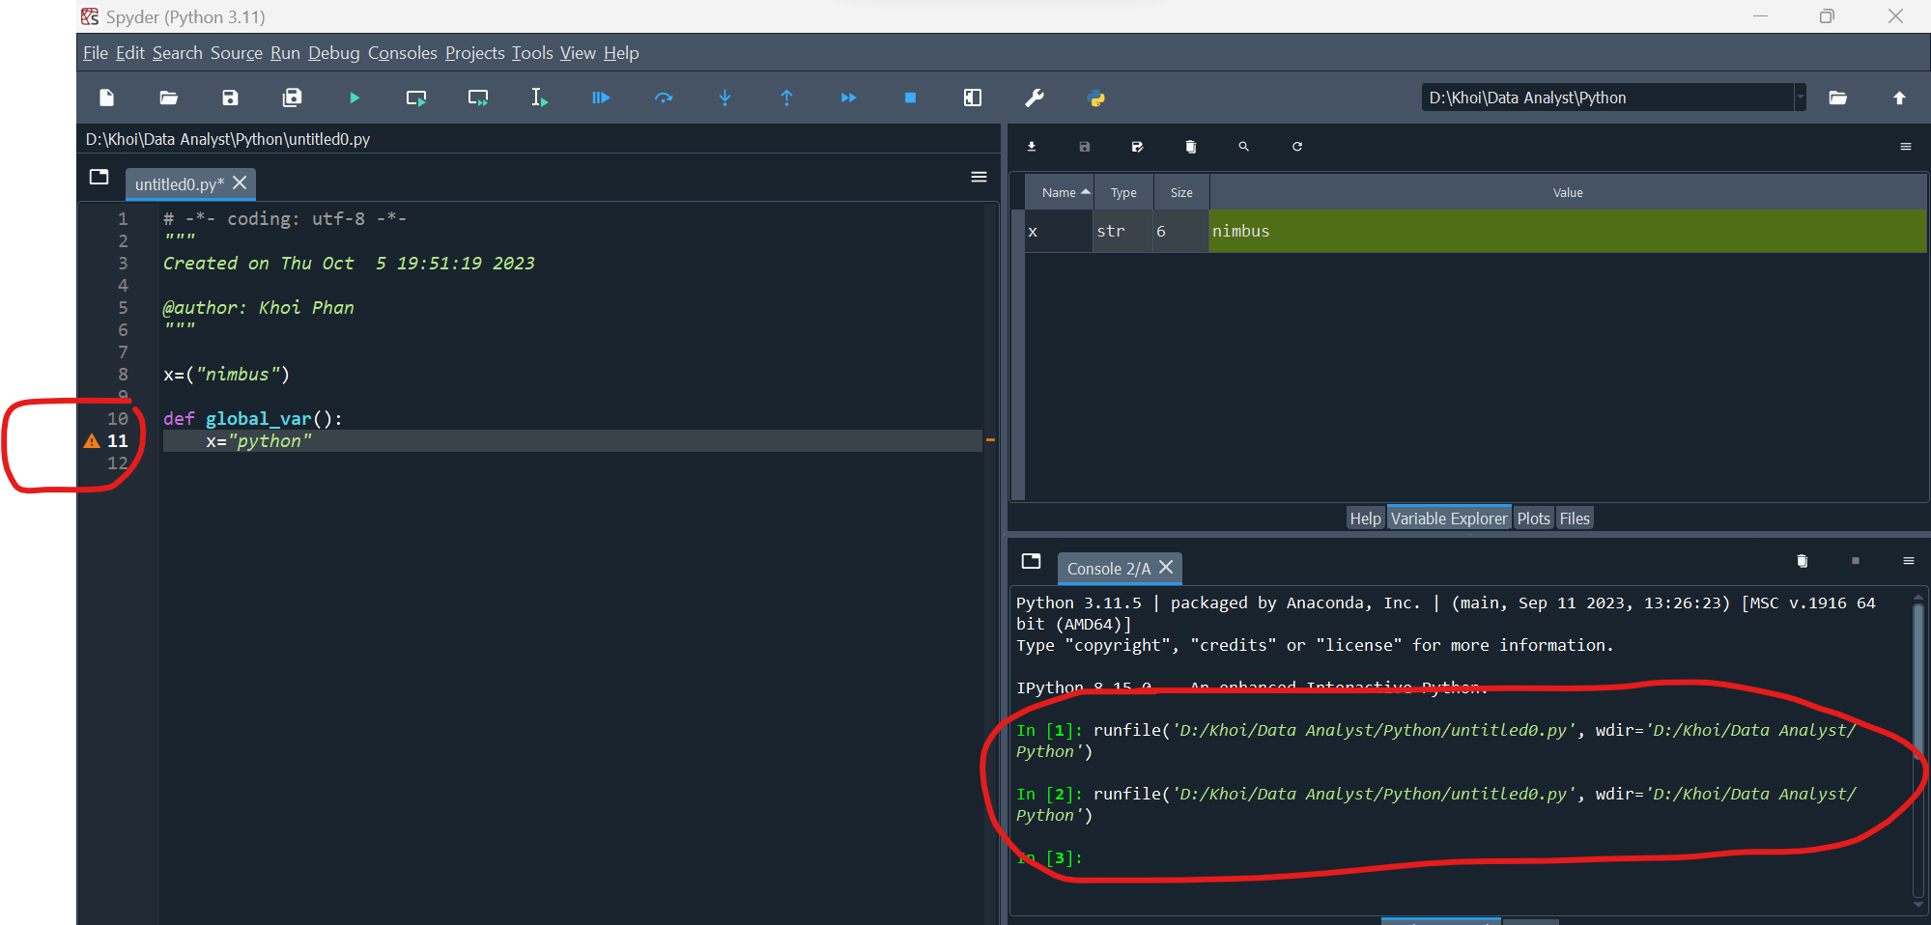Click the New file toolbar icon
Image resolution: width=1931 pixels, height=925 pixels.
107,98
